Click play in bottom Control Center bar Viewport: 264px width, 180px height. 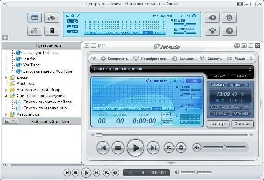pos(86,172)
